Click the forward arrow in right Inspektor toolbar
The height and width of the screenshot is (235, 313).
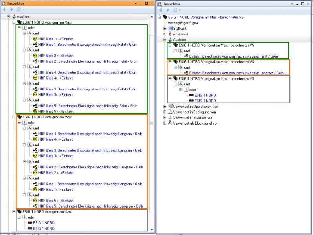tap(167, 10)
